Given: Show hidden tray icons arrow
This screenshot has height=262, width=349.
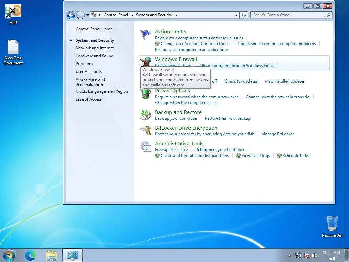Looking at the screenshot, I should coord(290,256).
